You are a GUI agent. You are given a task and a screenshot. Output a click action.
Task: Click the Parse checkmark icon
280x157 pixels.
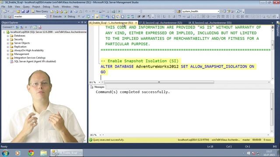(x=83, y=17)
